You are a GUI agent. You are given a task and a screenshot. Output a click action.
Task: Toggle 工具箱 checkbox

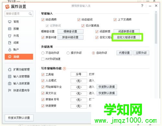(x=43, y=74)
